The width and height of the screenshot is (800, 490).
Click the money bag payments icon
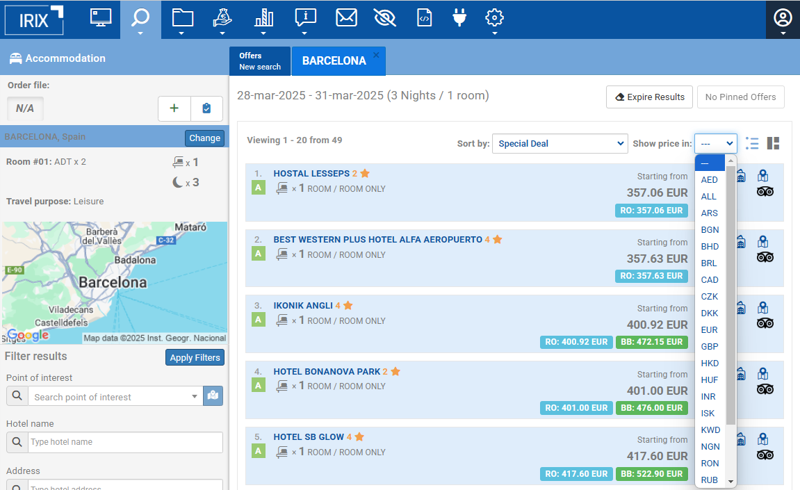click(x=222, y=18)
